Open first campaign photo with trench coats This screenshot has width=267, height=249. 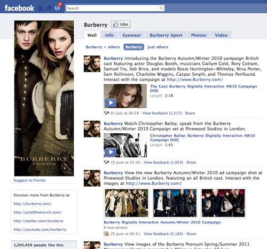click(x=127, y=203)
